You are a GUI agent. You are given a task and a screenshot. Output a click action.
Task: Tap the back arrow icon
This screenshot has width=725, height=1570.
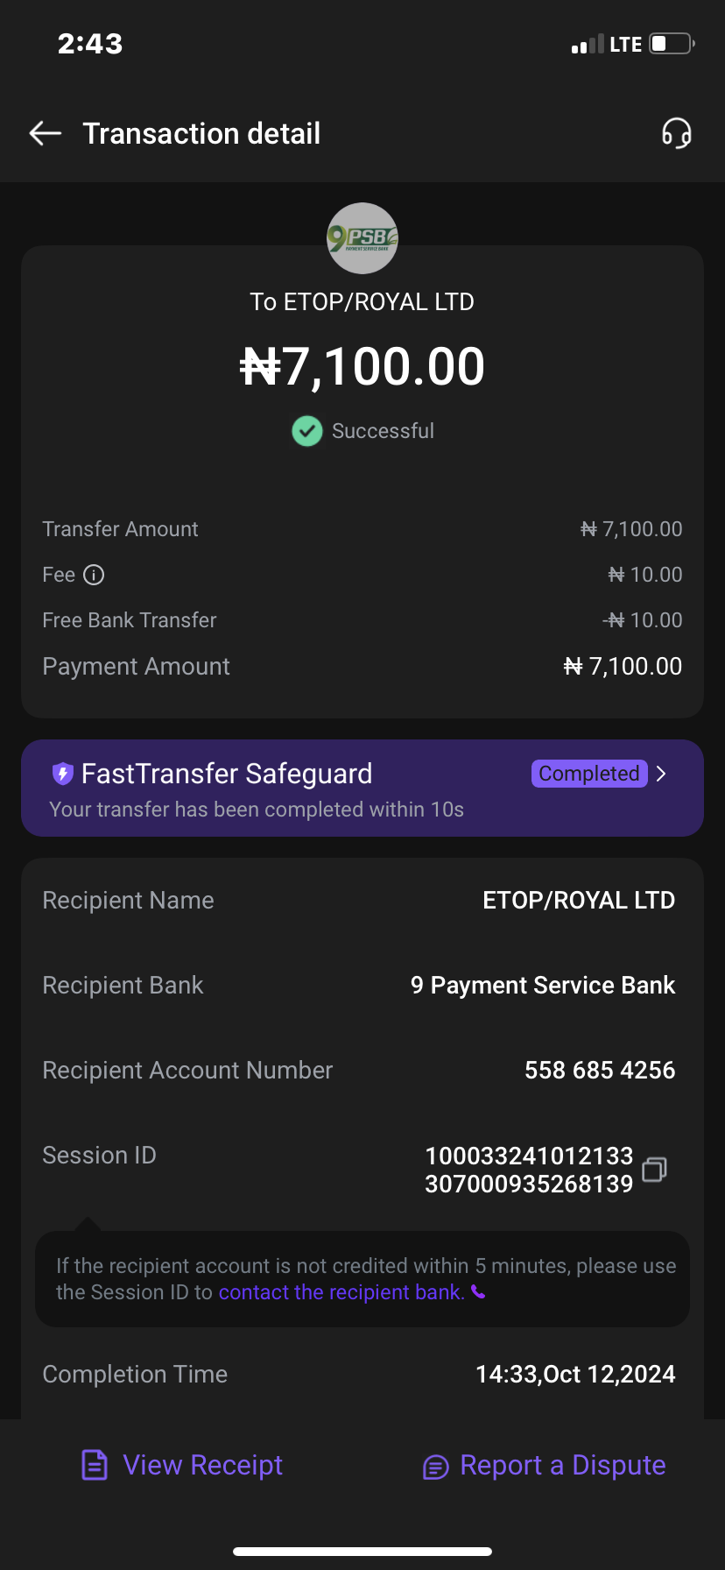(x=46, y=133)
